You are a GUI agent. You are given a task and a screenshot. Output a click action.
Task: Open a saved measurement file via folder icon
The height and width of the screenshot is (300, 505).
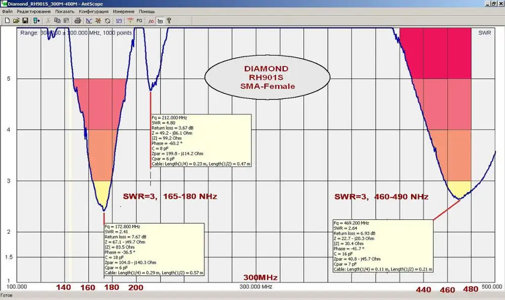click(x=16, y=21)
